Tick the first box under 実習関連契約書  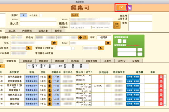coord(119,41)
